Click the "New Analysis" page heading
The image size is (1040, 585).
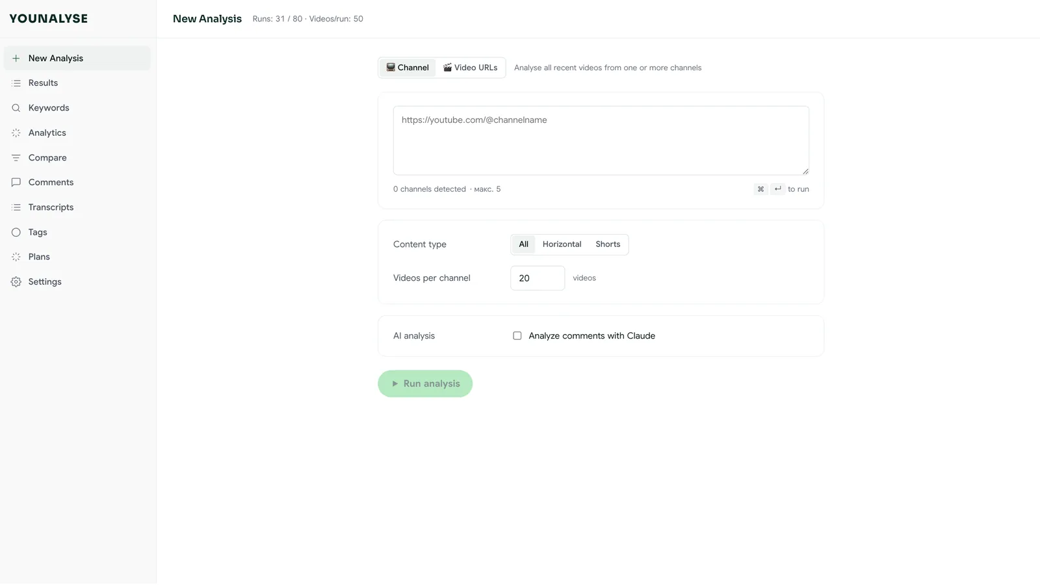pos(207,19)
